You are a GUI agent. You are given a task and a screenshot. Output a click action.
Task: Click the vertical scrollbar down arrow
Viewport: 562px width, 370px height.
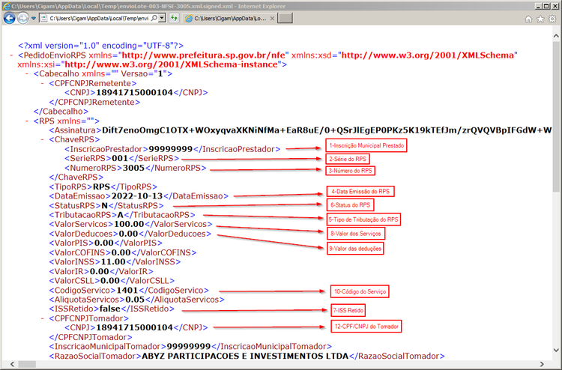[x=556, y=350]
